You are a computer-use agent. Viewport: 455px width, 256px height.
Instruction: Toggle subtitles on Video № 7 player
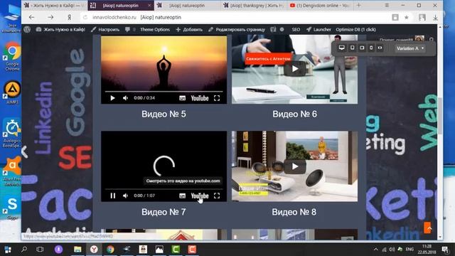pos(182,196)
